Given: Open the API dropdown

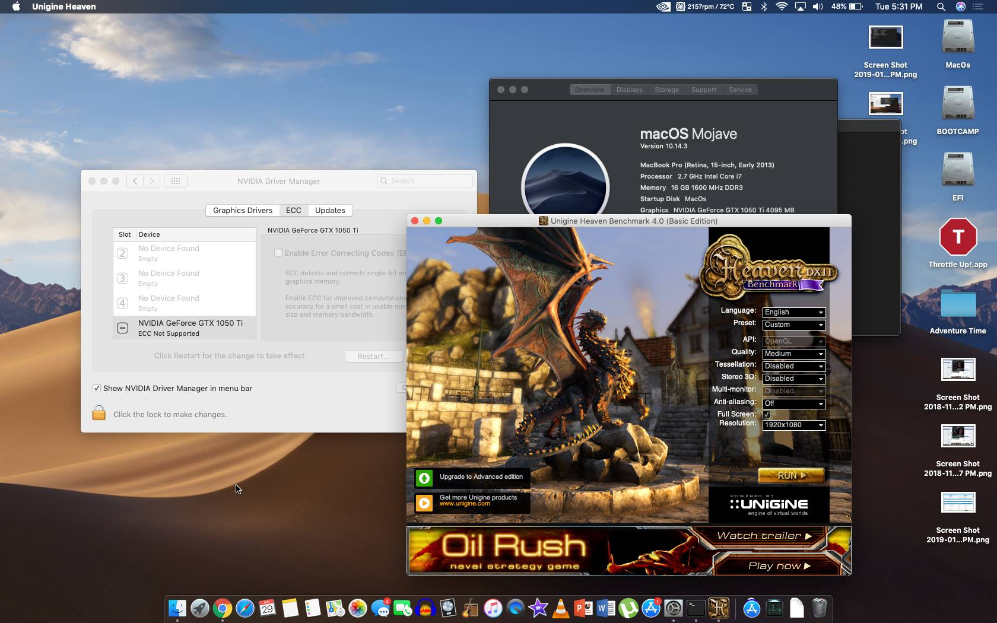Looking at the screenshot, I should (x=793, y=341).
